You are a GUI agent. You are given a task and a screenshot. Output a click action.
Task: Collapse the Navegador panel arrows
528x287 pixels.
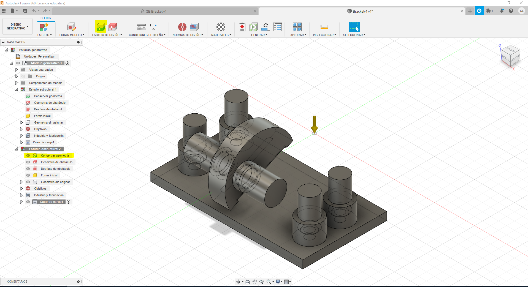[3, 42]
